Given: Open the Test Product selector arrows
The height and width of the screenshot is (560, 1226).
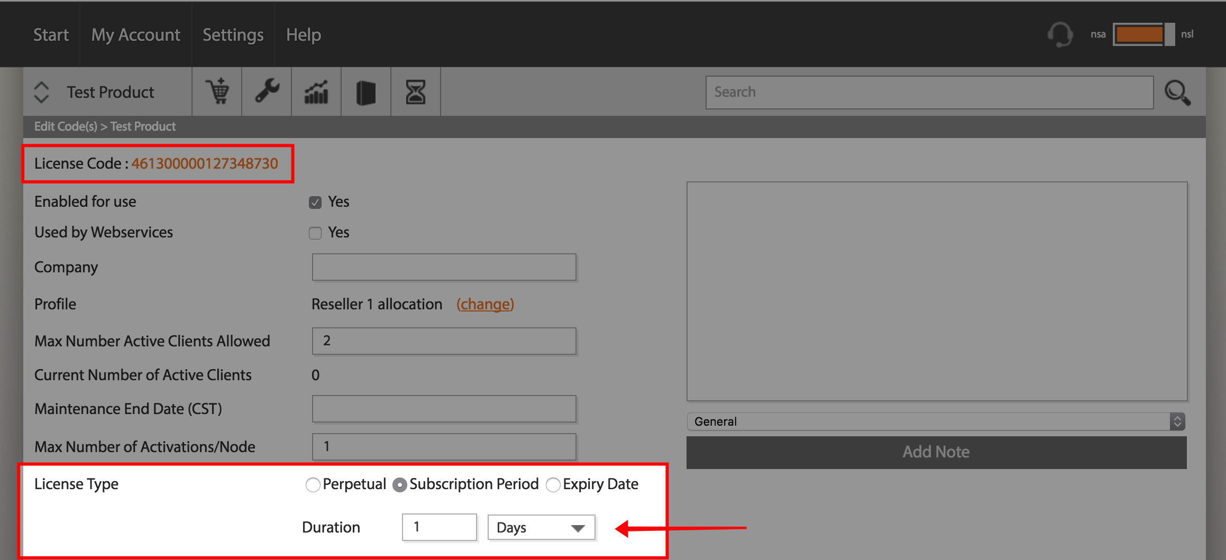Looking at the screenshot, I should pyautogui.click(x=42, y=92).
